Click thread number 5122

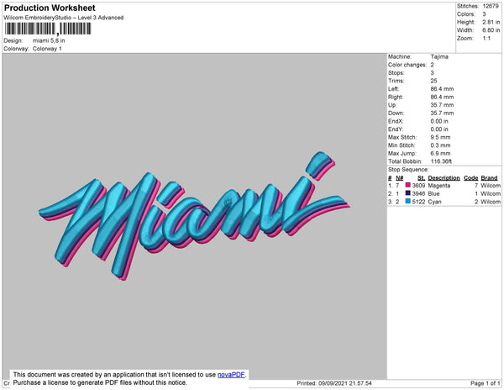418,202
